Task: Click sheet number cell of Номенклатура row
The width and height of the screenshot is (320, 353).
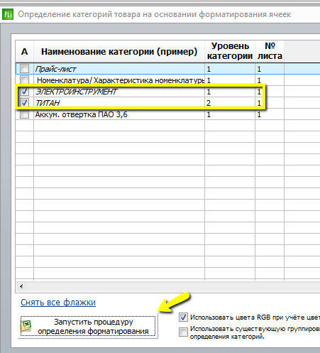Action: coord(270,80)
